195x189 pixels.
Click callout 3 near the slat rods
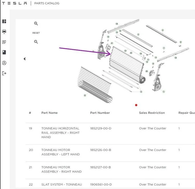tap(141, 92)
